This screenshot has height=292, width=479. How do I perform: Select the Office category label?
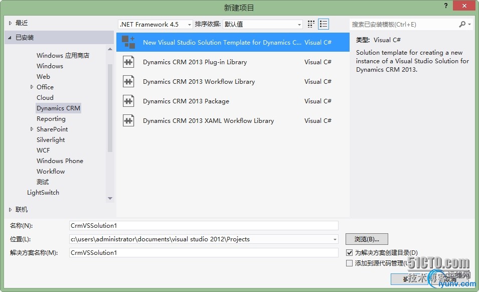pyautogui.click(x=45, y=87)
